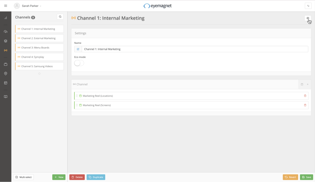Delete Marketing Reel (Locations) with trash icon
The height and width of the screenshot is (182, 315).
pyautogui.click(x=305, y=96)
